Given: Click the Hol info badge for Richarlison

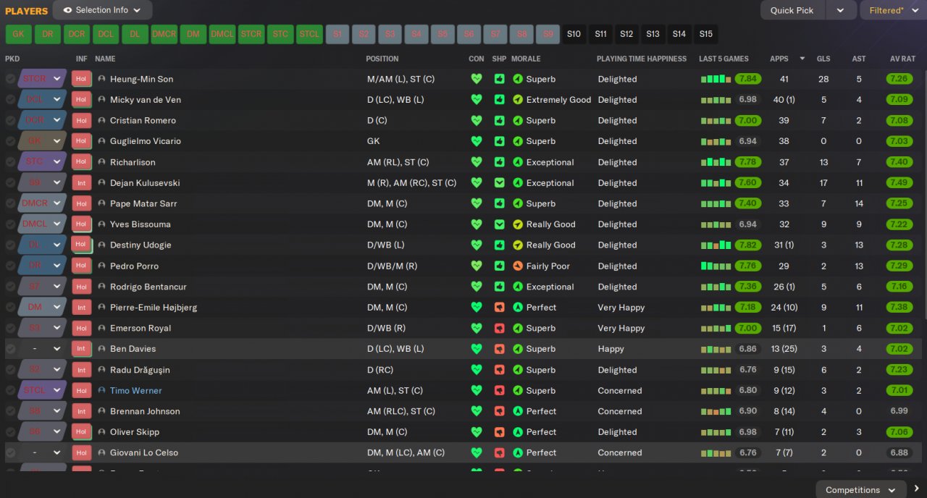Looking at the screenshot, I should 81,162.
